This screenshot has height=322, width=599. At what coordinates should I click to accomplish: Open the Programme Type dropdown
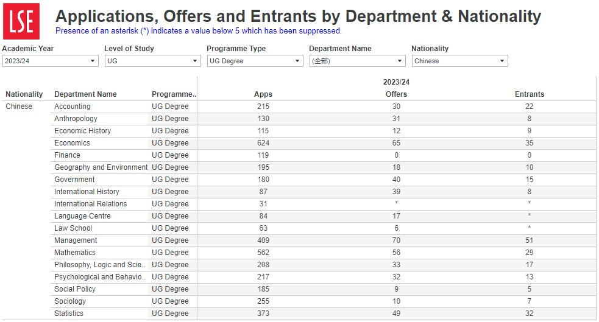255,61
